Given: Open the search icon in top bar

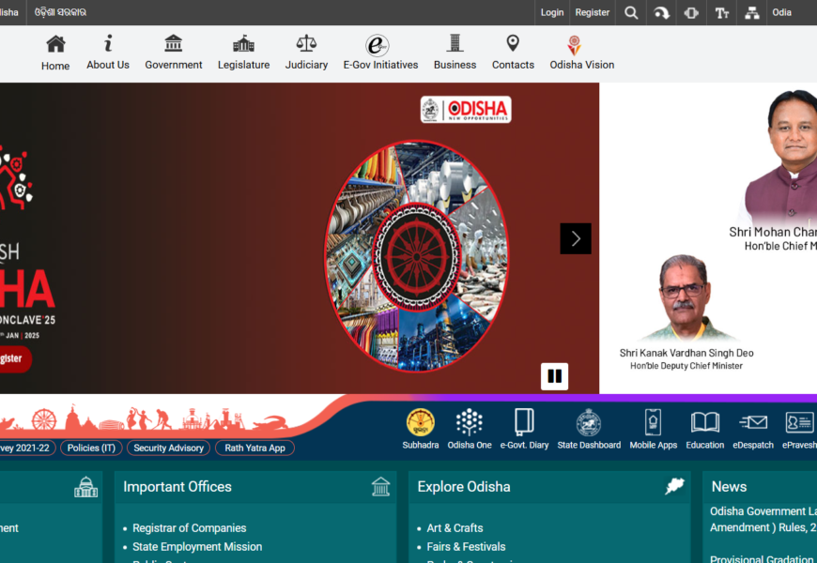Looking at the screenshot, I should [631, 12].
